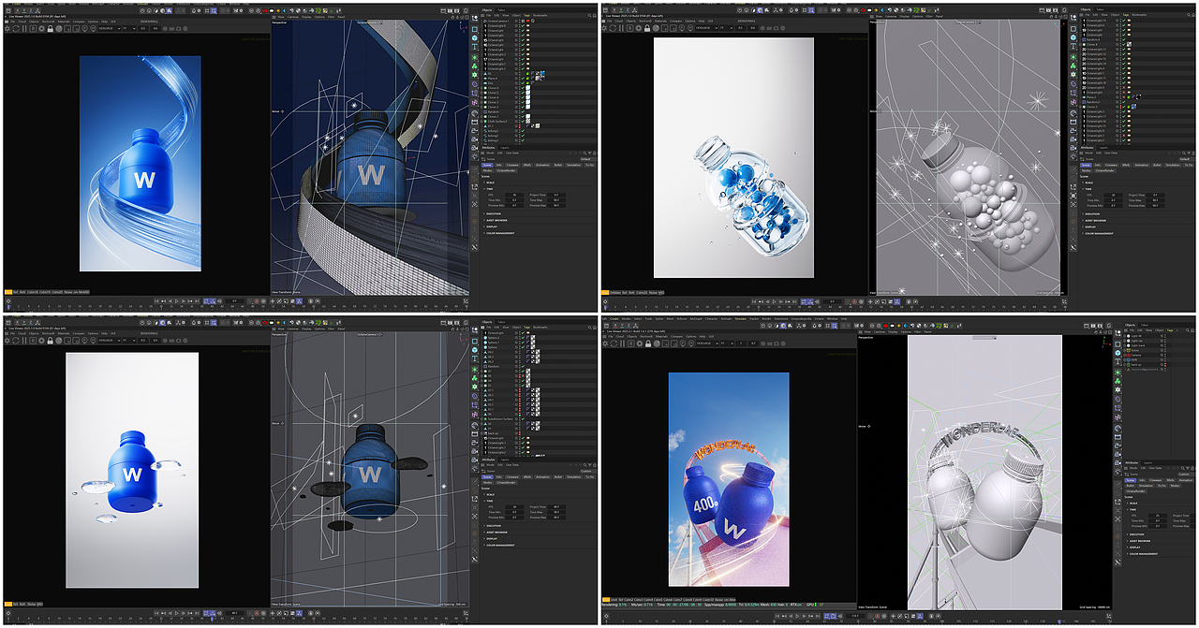Open HDR/sRGB dropdown in top-left Live Viewer

point(110,29)
